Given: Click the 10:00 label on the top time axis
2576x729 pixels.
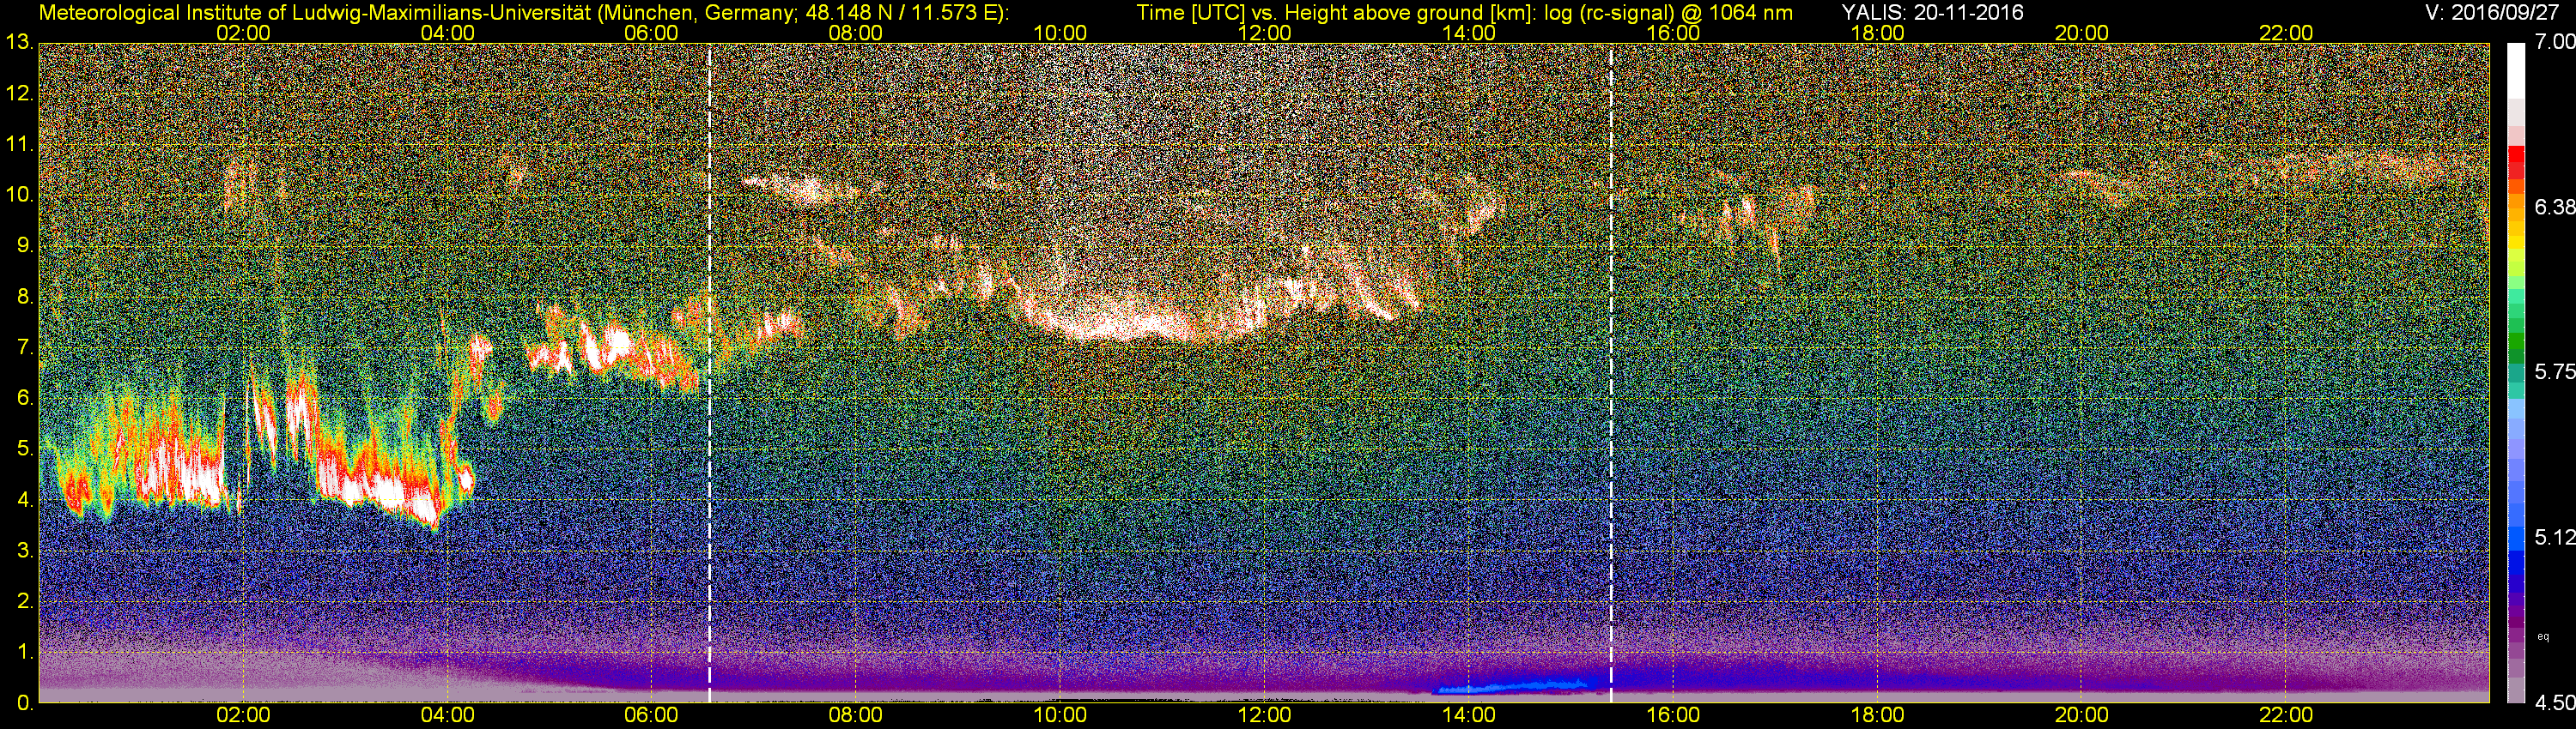Looking at the screenshot, I should point(1060,33).
